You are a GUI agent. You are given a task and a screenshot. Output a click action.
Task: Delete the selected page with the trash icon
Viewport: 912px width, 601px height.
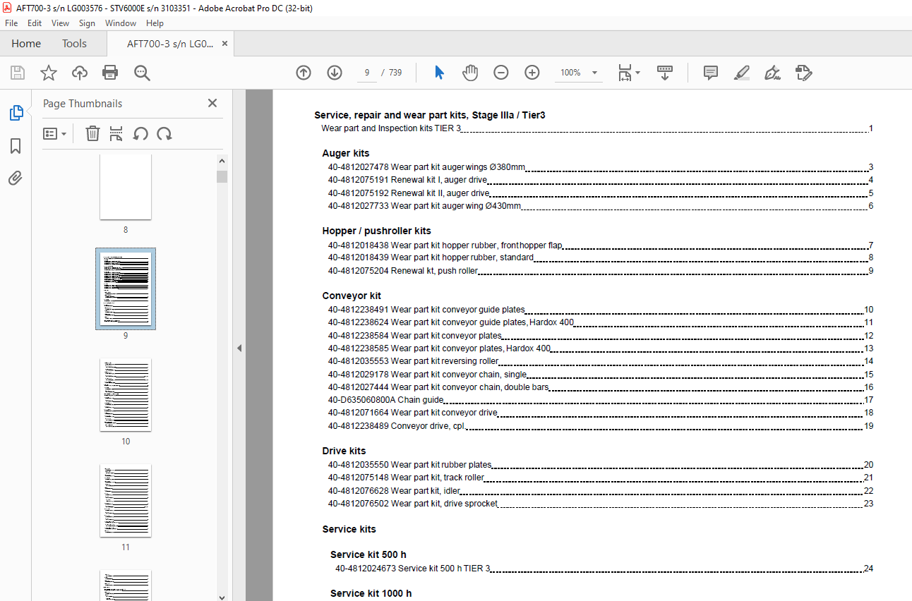click(x=92, y=133)
